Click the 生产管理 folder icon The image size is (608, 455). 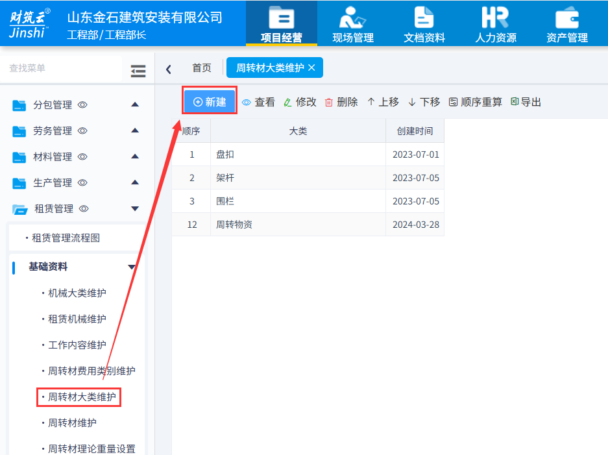point(19,183)
